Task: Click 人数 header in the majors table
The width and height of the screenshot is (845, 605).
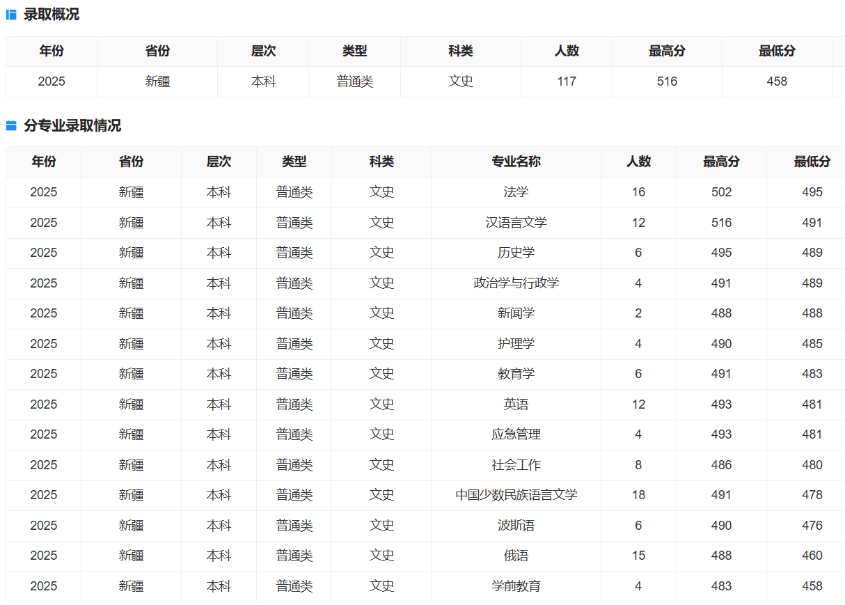Action: pyautogui.click(x=638, y=162)
